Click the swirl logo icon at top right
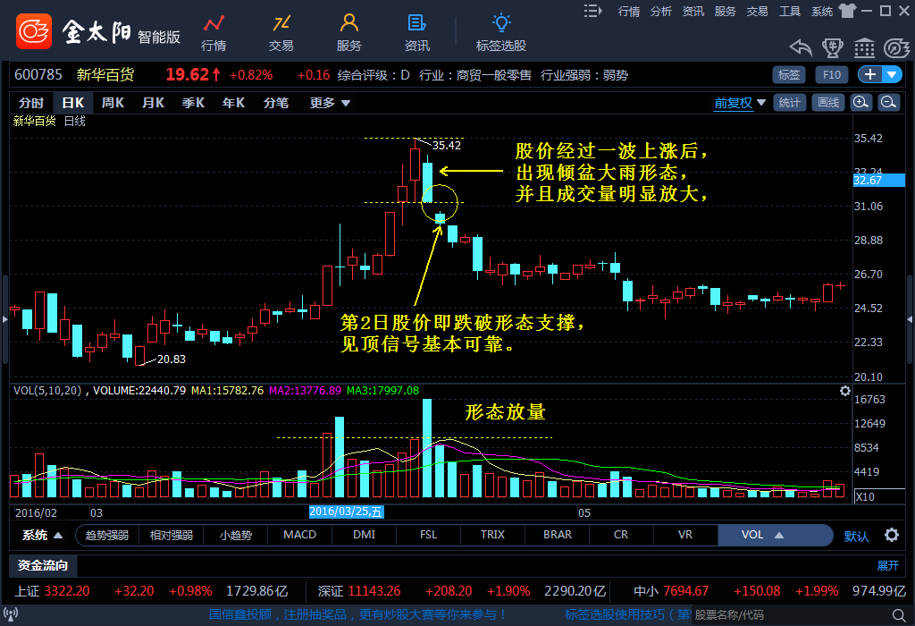 click(896, 47)
